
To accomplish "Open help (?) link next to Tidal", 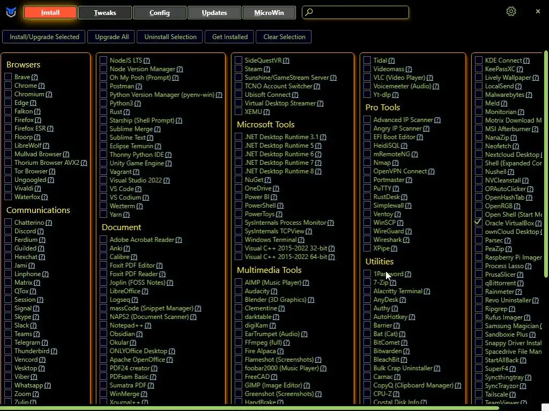I will (x=391, y=60).
